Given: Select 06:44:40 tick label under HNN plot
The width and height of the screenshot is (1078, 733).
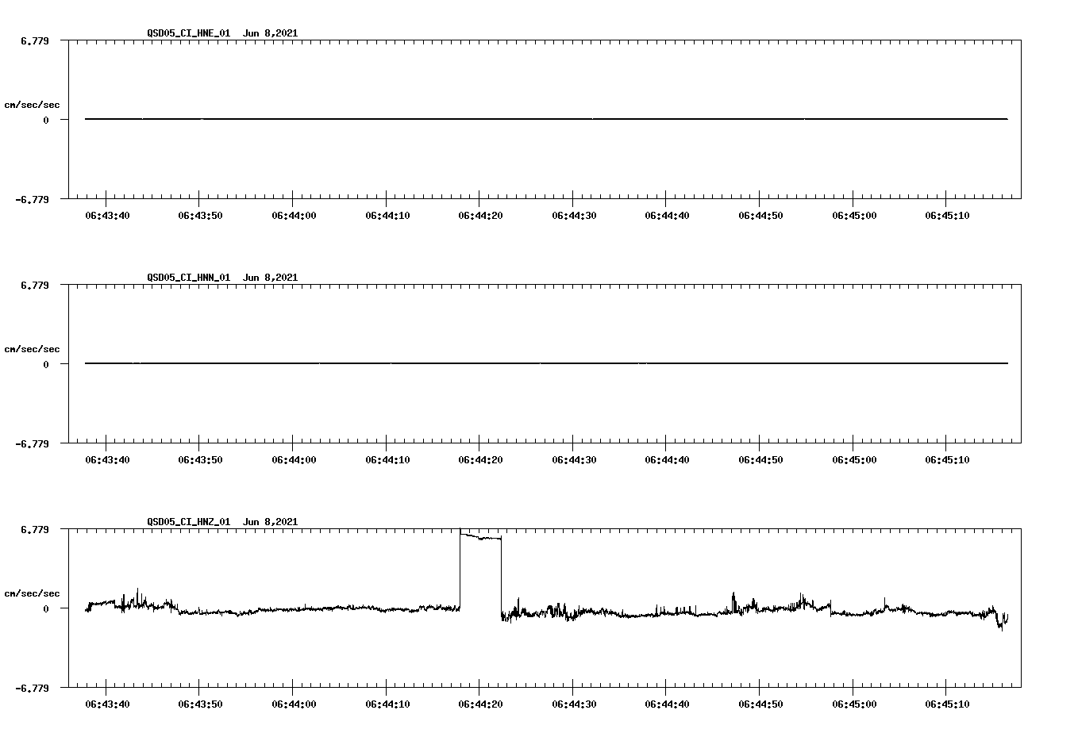Looking at the screenshot, I should point(667,460).
